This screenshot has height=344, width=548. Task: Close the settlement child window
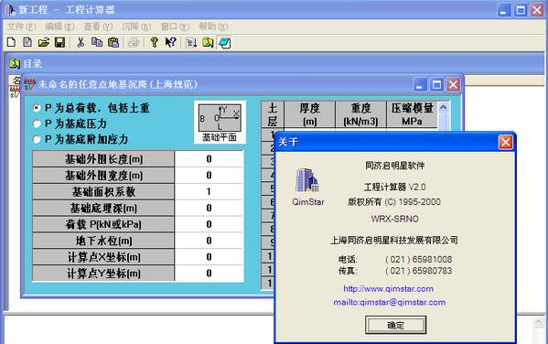click(x=453, y=85)
